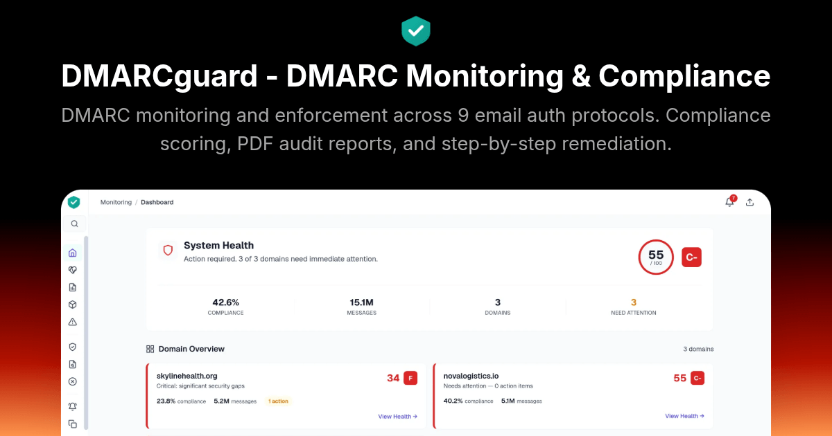Click the copy/duplicate sidebar icon

[x=73, y=424]
